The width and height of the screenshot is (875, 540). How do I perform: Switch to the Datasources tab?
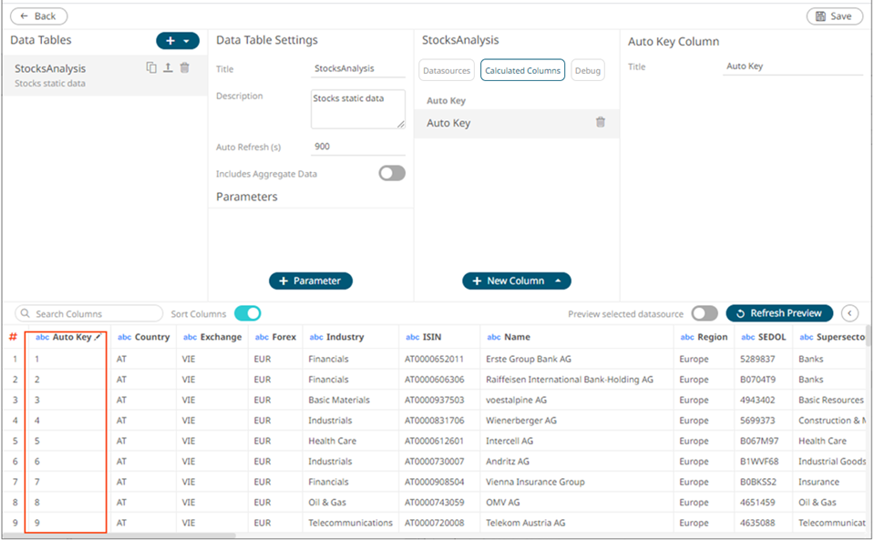pyautogui.click(x=447, y=70)
